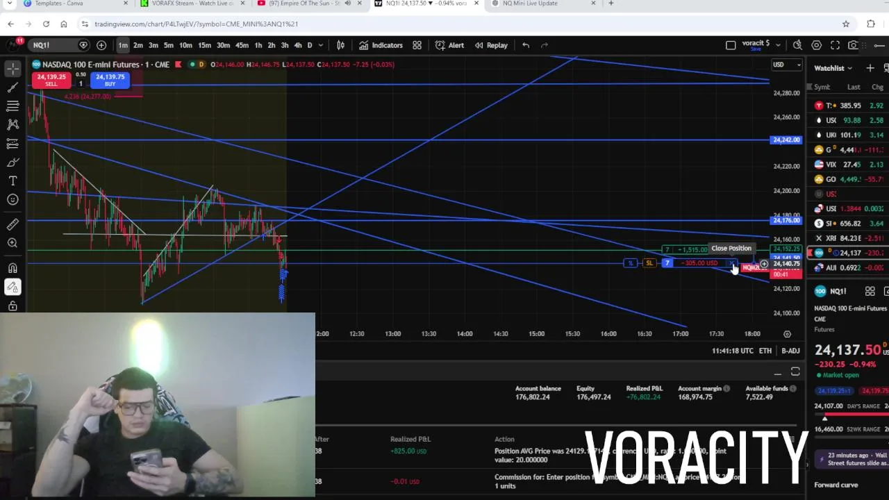Open the 11:41:18 UTC timezone menu
Viewport: 889px width, 500px height.
(x=732, y=351)
